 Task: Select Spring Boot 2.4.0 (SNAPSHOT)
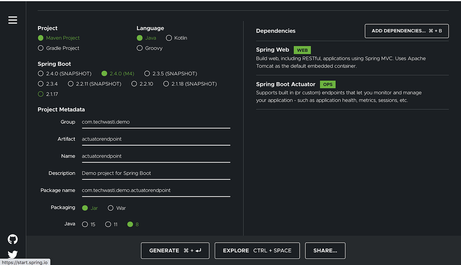click(x=41, y=73)
